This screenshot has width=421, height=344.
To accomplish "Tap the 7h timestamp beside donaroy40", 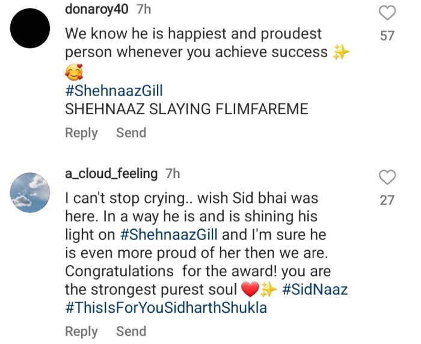I will pos(144,10).
